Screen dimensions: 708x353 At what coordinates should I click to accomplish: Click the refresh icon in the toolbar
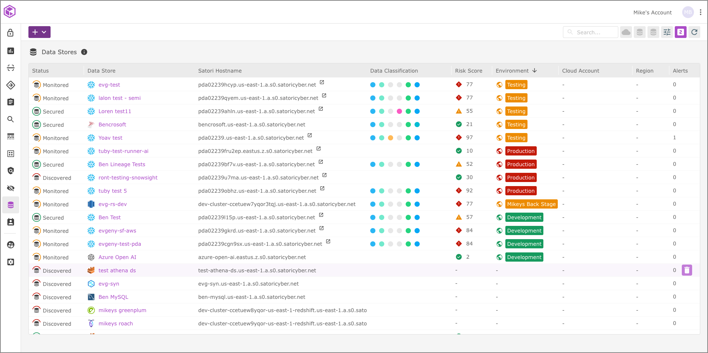tap(694, 32)
